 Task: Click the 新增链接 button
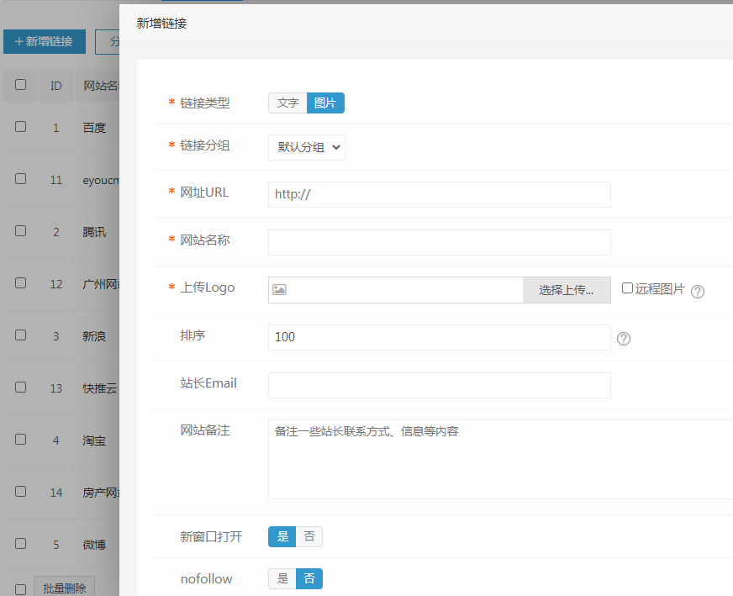[x=45, y=41]
